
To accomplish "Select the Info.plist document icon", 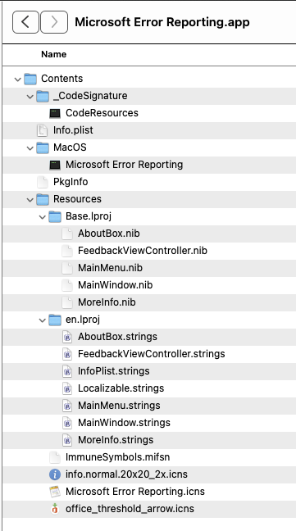I will tap(43, 130).
